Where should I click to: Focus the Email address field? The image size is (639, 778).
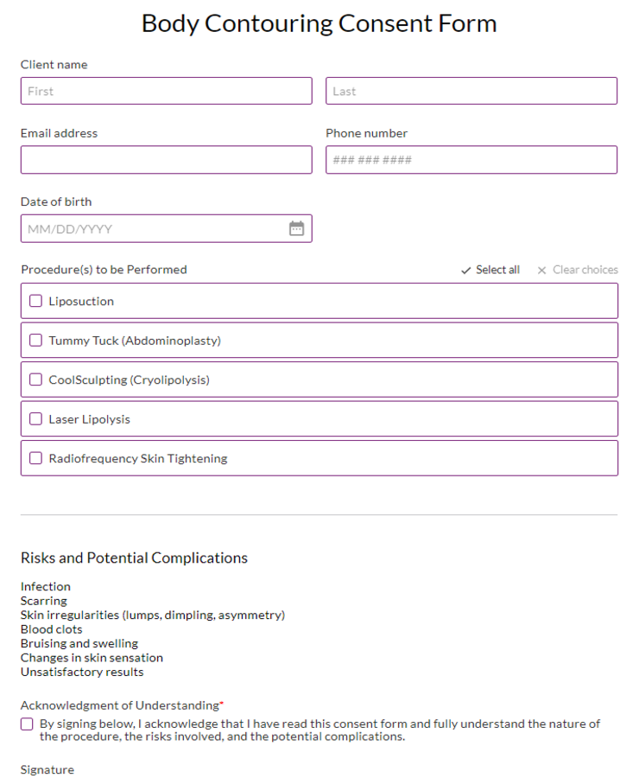[166, 160]
